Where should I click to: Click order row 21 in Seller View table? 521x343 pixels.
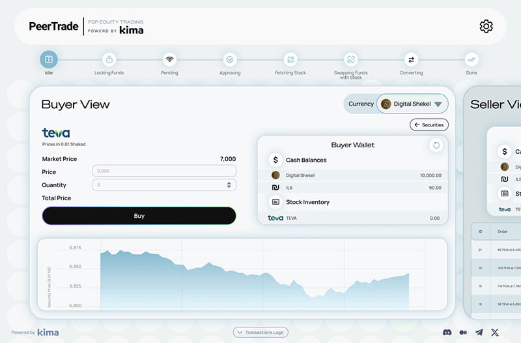pos(496,250)
